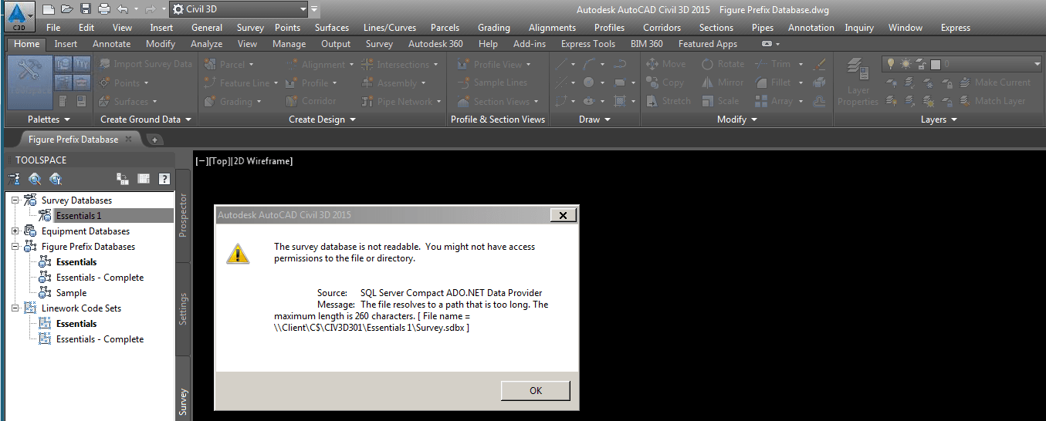
Task: Switch to the Express Tools ribbon tab
Action: (588, 44)
